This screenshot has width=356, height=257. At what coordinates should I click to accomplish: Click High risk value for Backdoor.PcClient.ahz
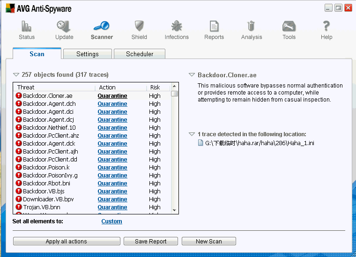[x=155, y=135]
